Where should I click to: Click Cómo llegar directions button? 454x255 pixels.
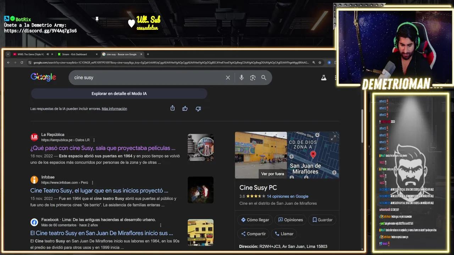click(255, 220)
